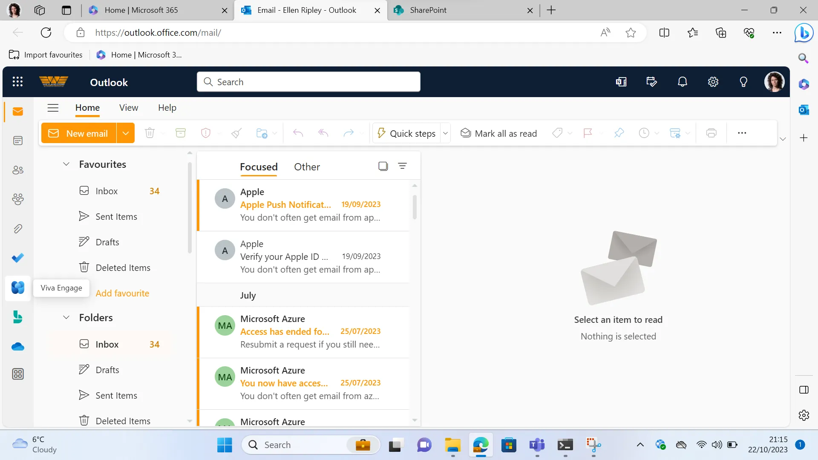818x460 pixels.
Task: Open the Help ribbon tab
Action: 167,108
